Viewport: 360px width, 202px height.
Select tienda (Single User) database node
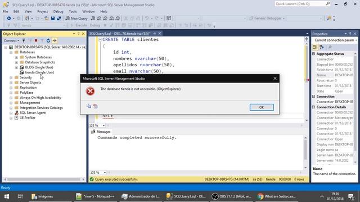(x=39, y=72)
